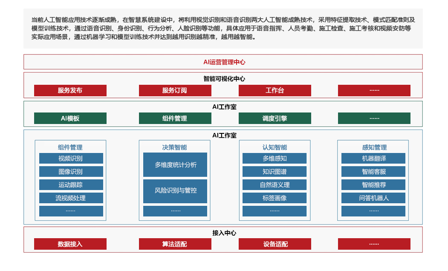Open the 智能客服 item
This screenshot has height=271, width=448.
point(373,172)
